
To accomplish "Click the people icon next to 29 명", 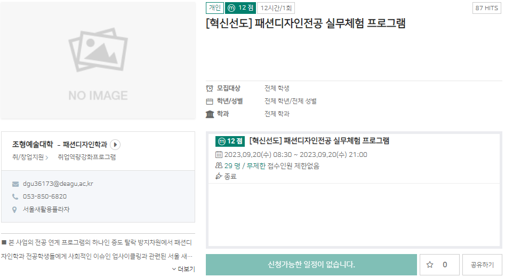I will coord(219,166).
